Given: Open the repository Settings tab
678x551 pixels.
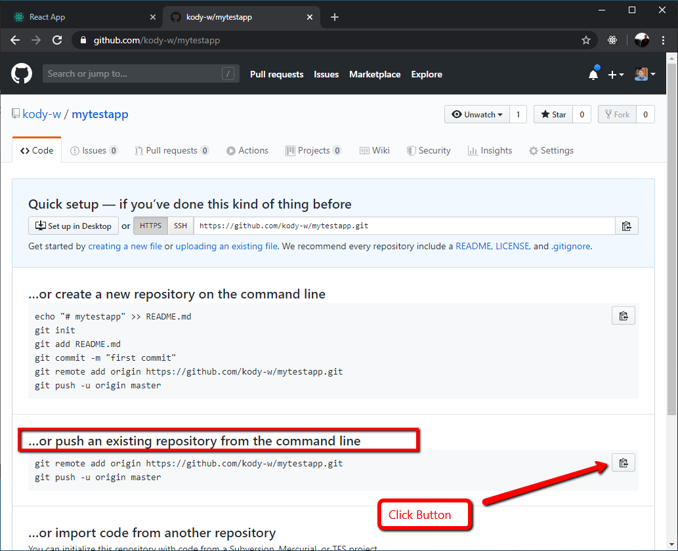Looking at the screenshot, I should 551,150.
